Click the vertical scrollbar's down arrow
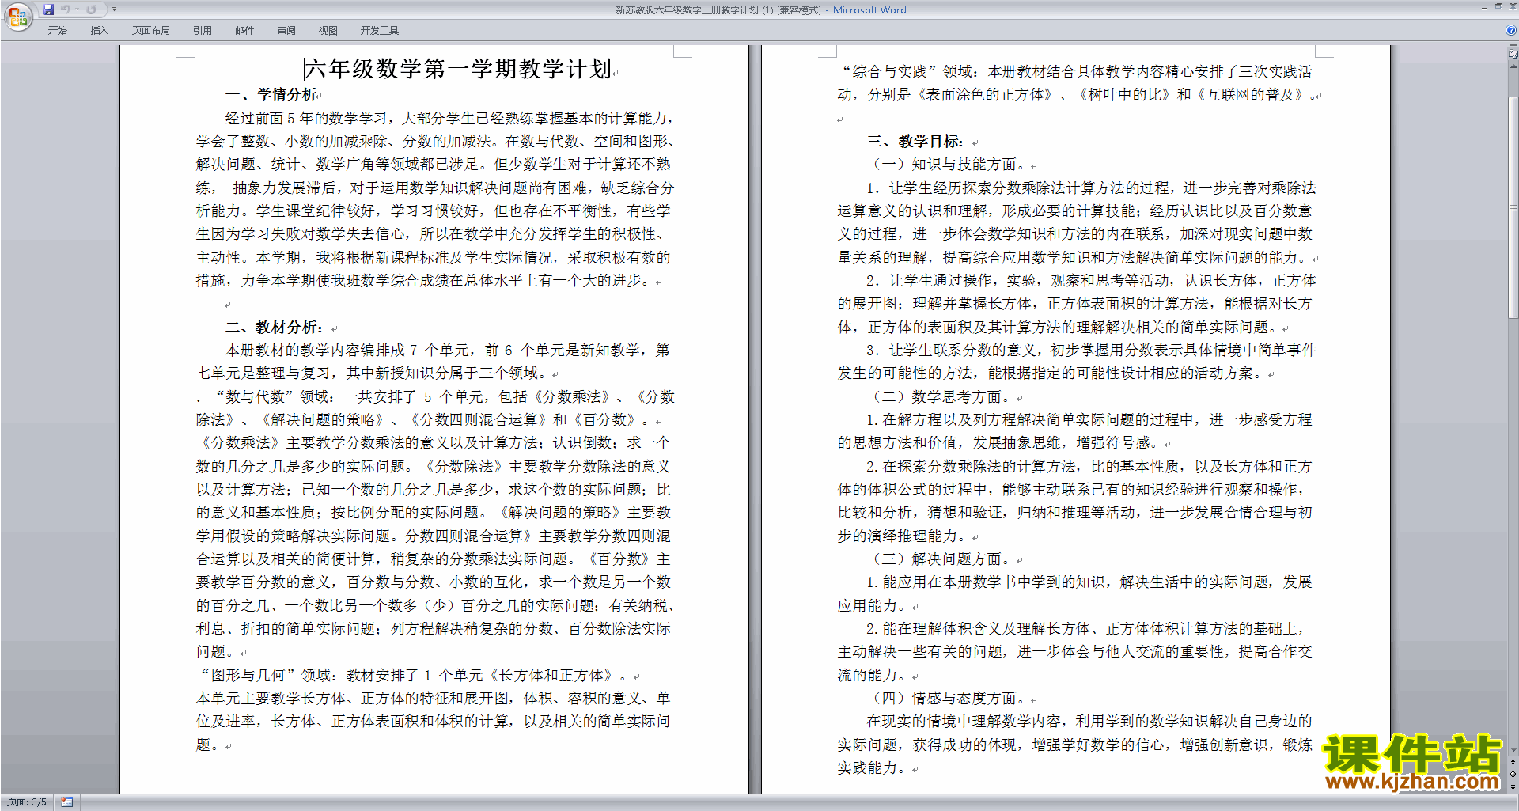The image size is (1519, 811). (x=1513, y=749)
